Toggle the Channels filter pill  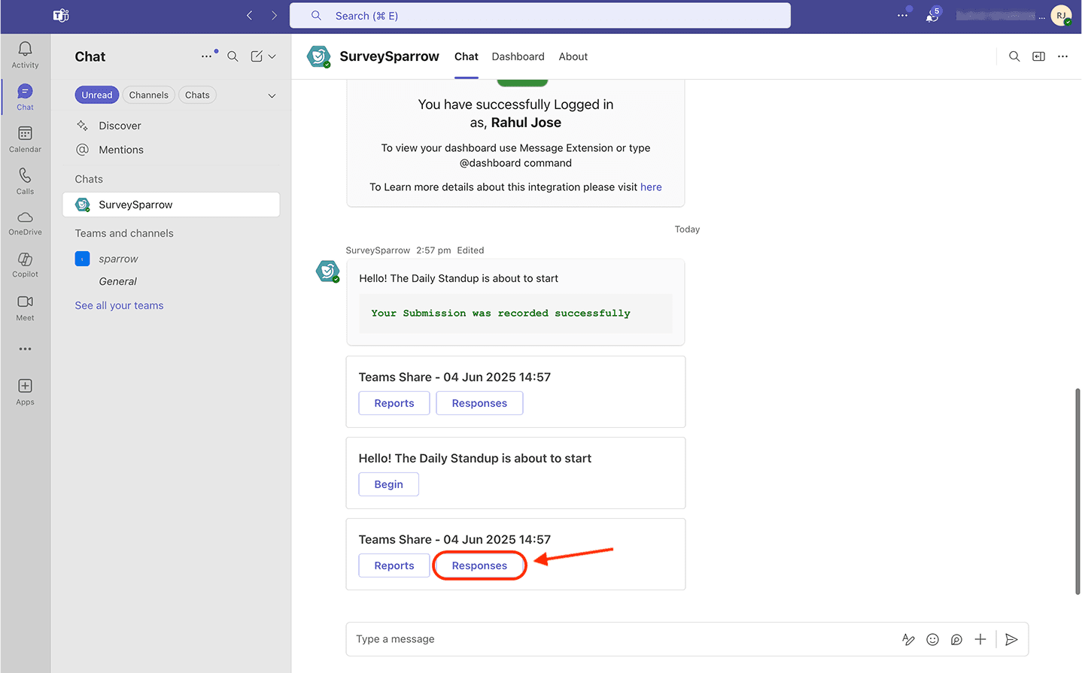click(148, 95)
